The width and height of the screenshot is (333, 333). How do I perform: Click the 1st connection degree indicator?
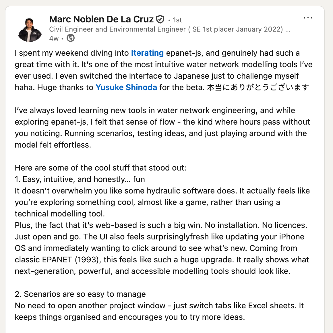(x=177, y=20)
